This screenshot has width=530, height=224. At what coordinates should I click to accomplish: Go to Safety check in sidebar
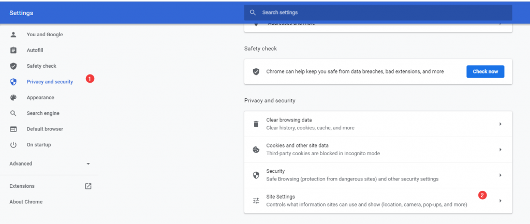41,66
